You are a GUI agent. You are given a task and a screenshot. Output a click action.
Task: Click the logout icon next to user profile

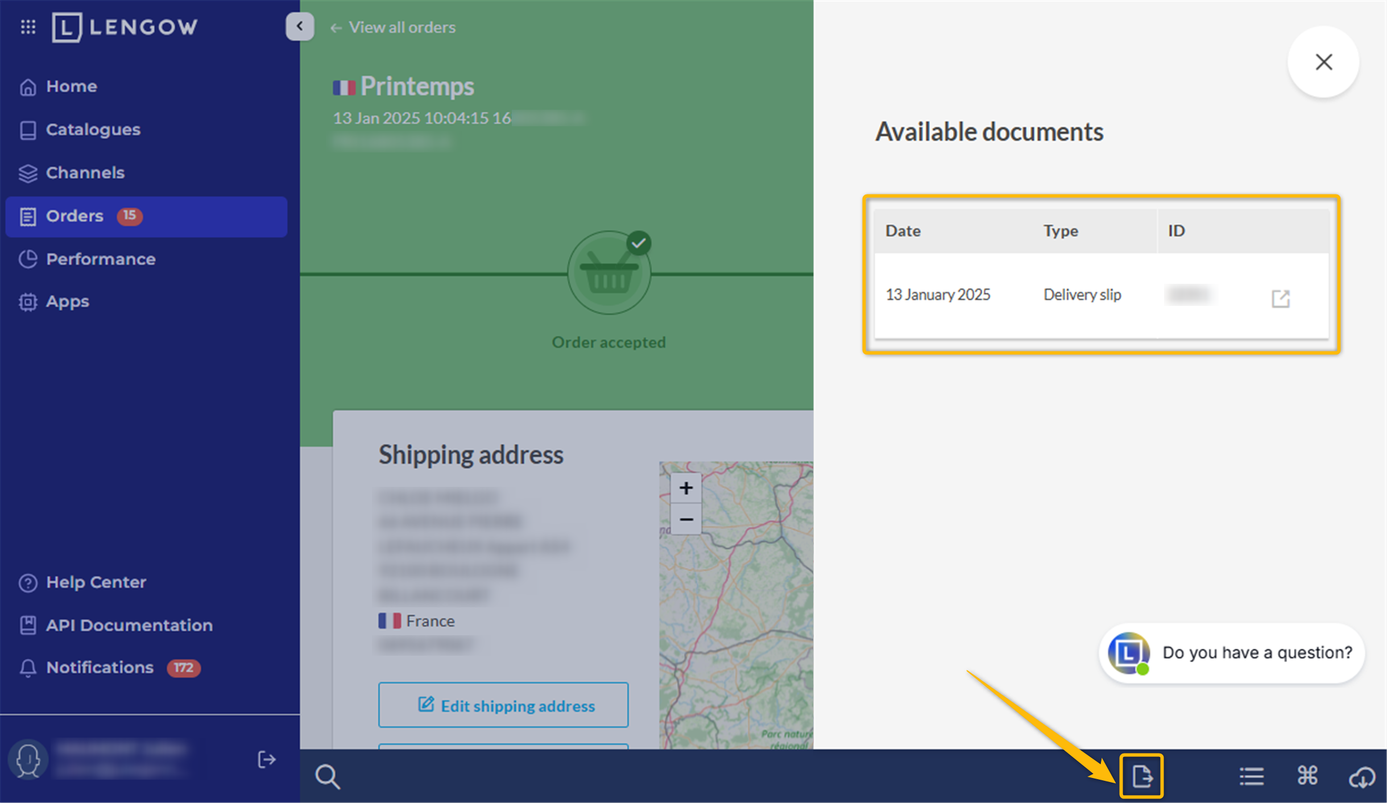266,759
